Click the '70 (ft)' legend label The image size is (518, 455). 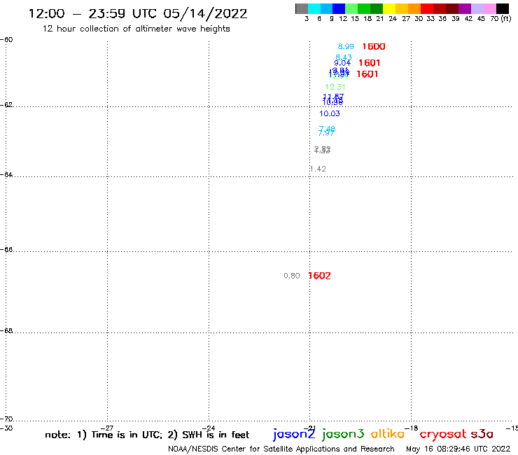pyautogui.click(x=500, y=19)
